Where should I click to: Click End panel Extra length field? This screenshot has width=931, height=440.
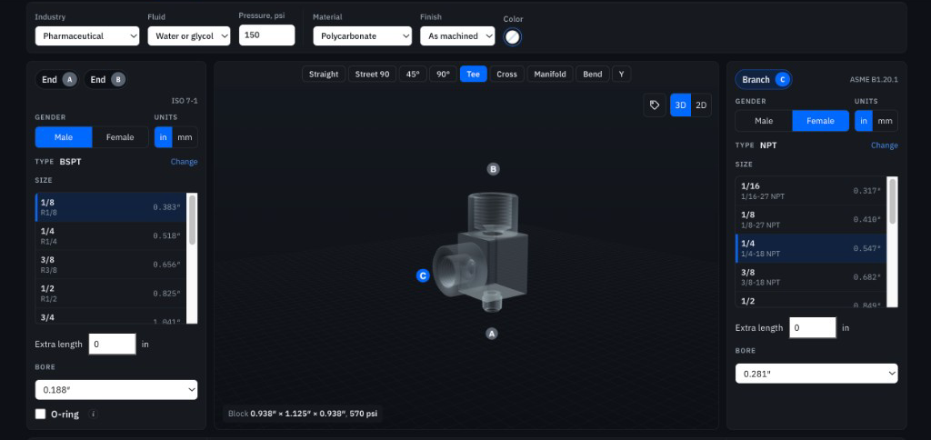(112, 344)
